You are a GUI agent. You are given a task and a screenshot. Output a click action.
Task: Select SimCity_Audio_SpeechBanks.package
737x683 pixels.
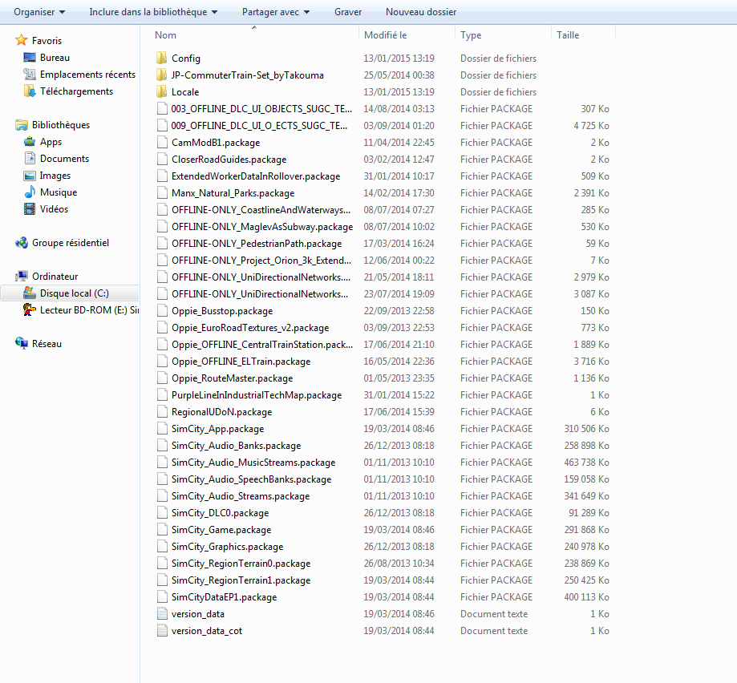click(252, 479)
